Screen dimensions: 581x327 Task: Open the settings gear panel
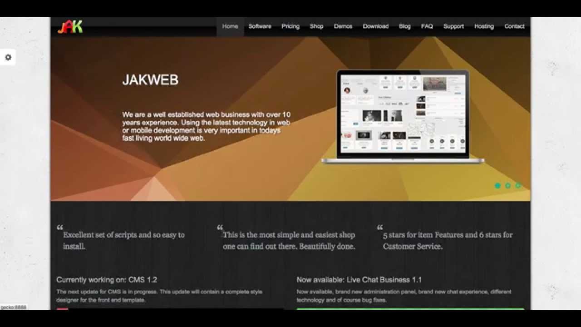tap(8, 57)
